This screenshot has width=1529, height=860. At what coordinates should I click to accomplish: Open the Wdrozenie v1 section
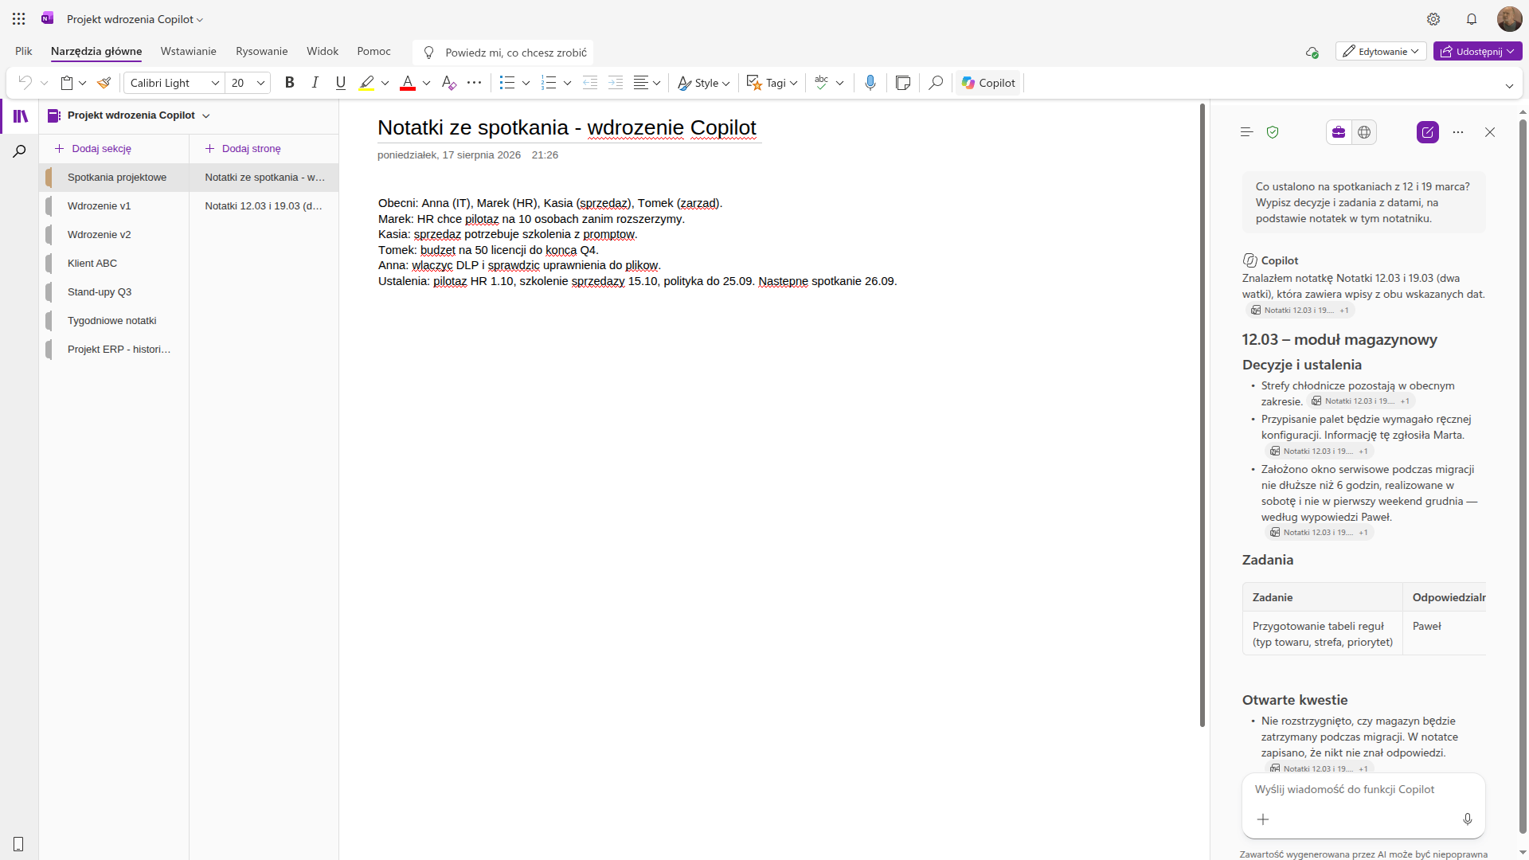[x=114, y=206]
